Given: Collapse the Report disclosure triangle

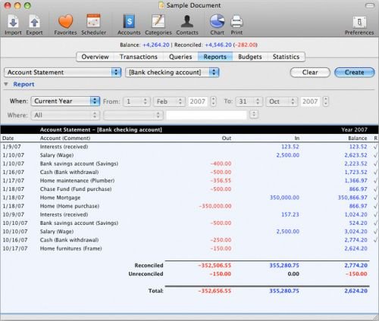Looking at the screenshot, I should pos(6,84).
